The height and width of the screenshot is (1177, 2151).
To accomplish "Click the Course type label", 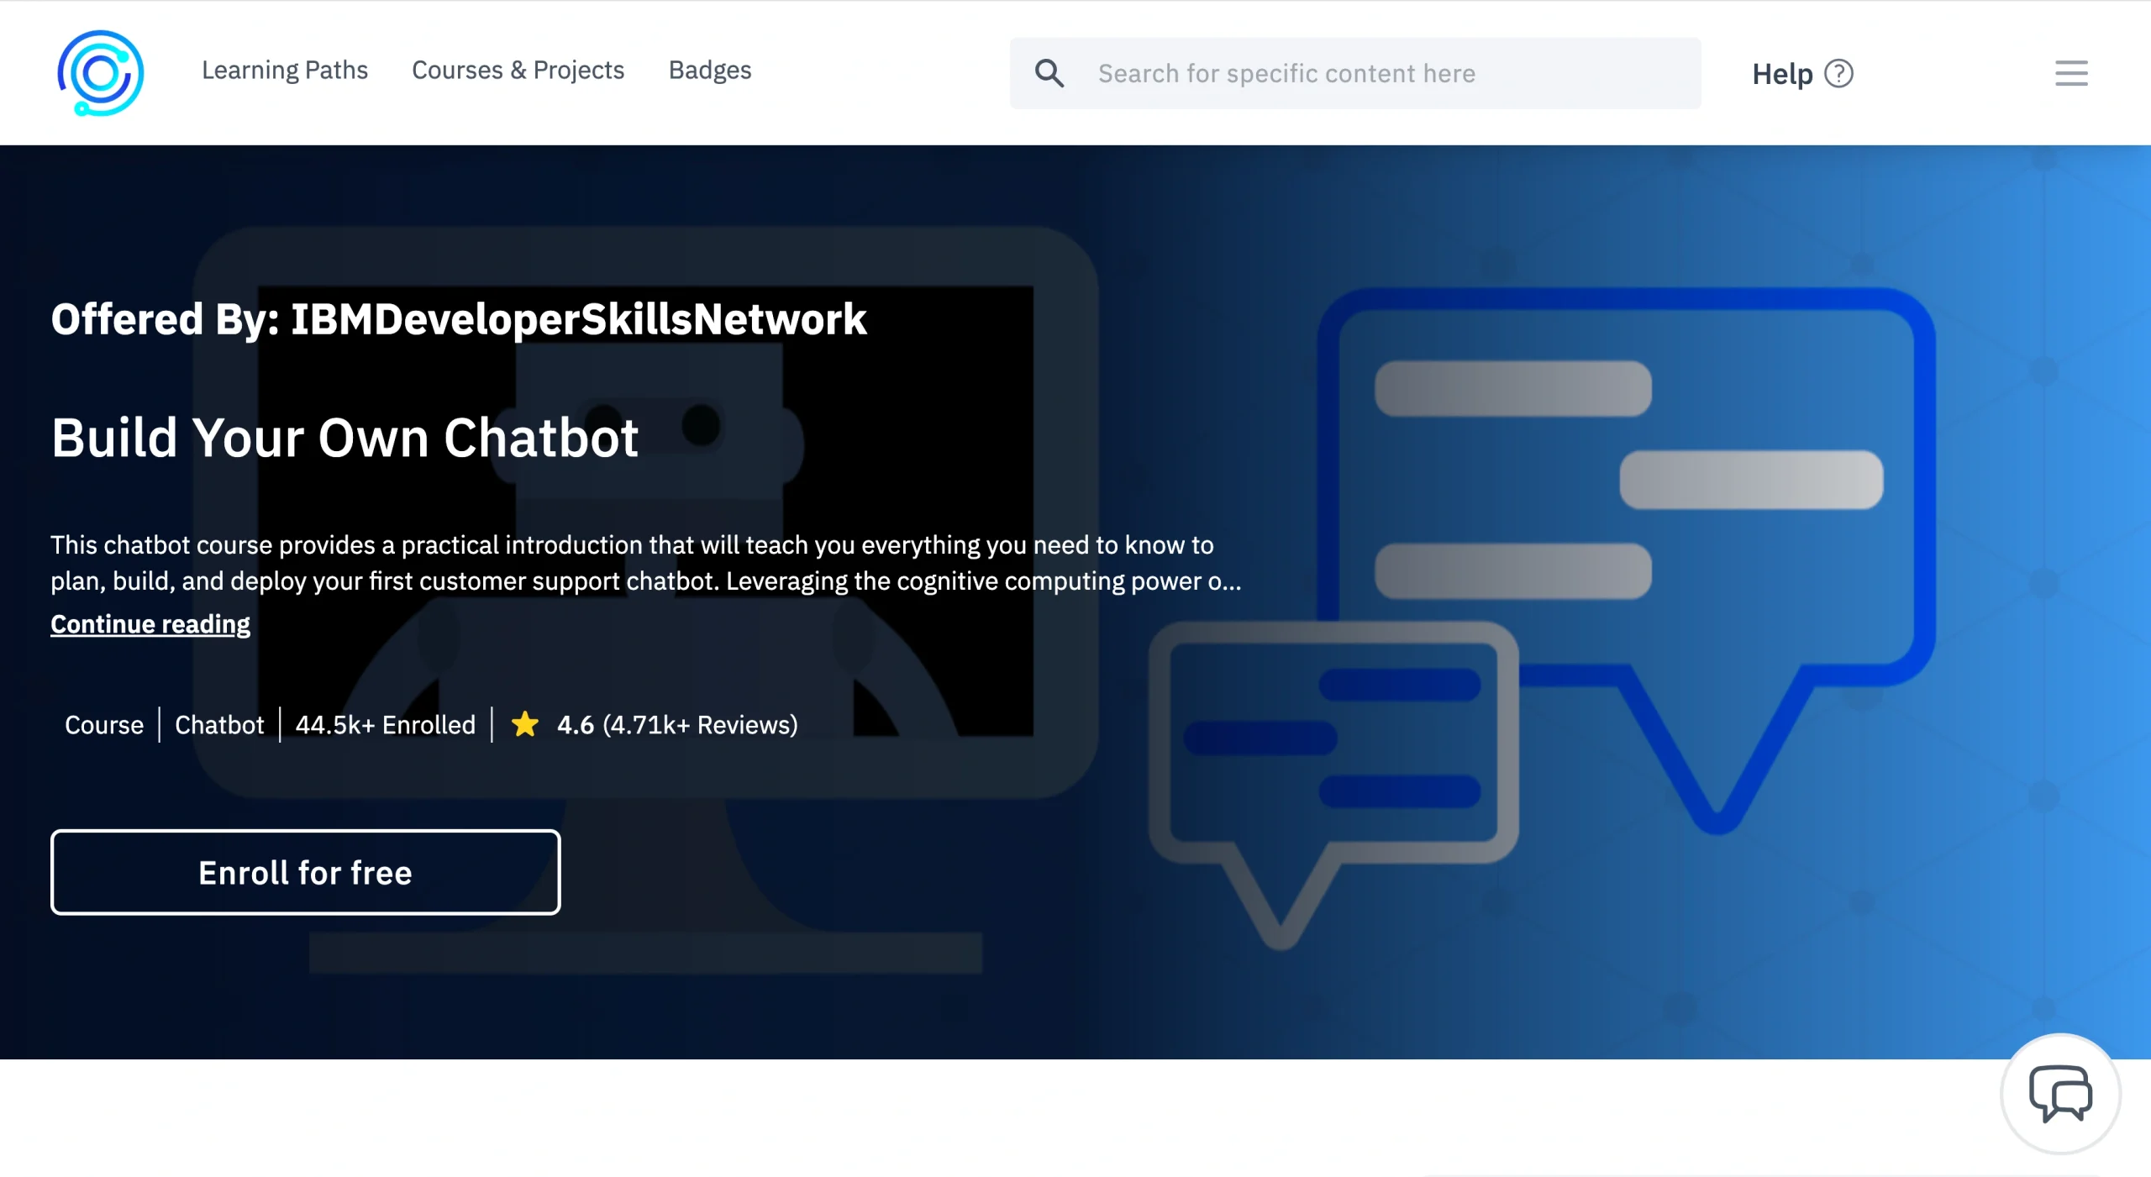I will [x=103, y=724].
